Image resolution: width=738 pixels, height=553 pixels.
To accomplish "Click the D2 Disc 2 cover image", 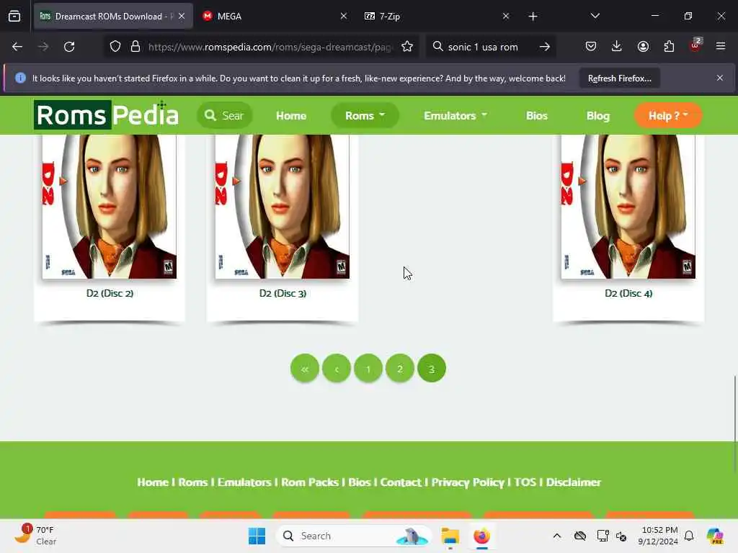I will coord(110,207).
